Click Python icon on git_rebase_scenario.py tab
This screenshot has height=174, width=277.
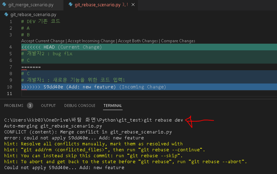tap(71, 5)
